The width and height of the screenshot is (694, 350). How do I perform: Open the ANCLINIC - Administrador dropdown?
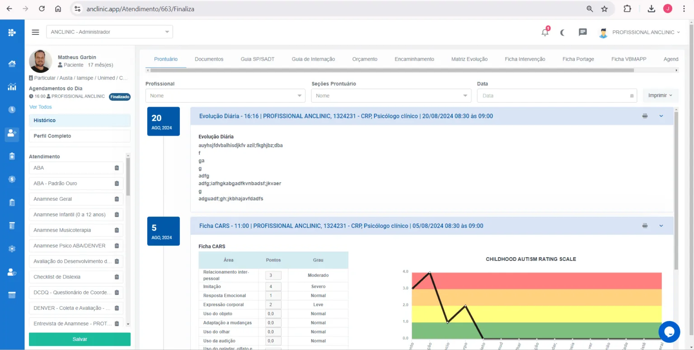pos(109,32)
